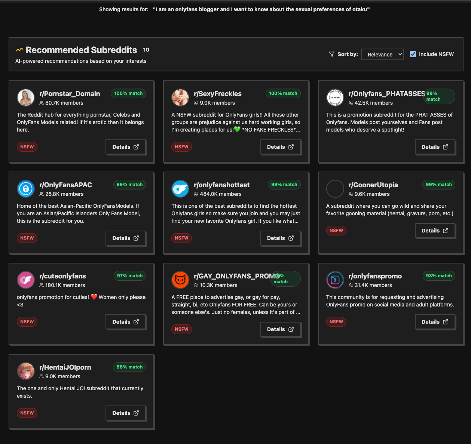Click the NSFW badge on r/Pornstar_Domain card
Viewport: 471px width, 444px height.
coord(27,147)
